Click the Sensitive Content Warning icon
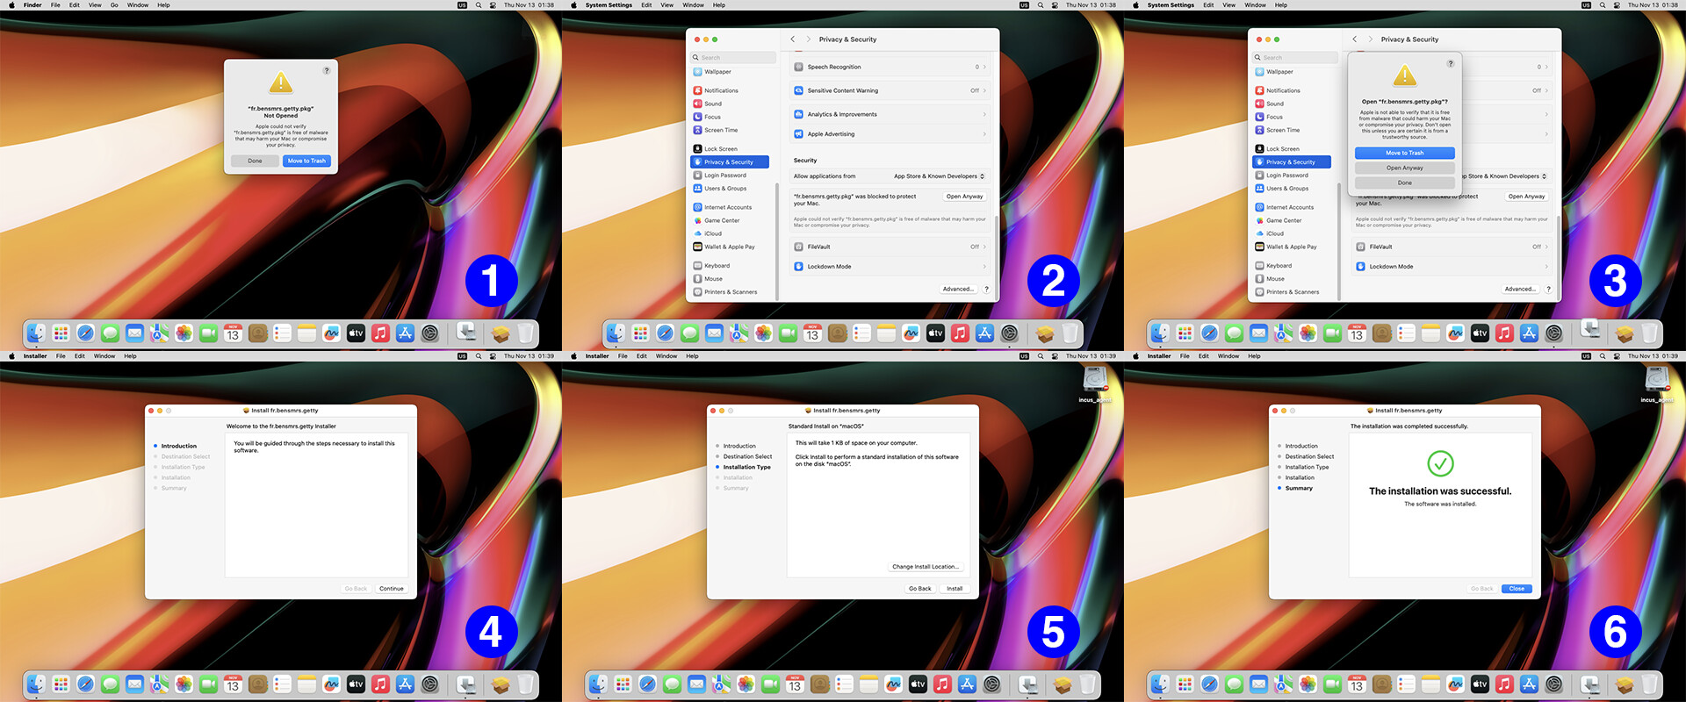The width and height of the screenshot is (1686, 702). [798, 90]
